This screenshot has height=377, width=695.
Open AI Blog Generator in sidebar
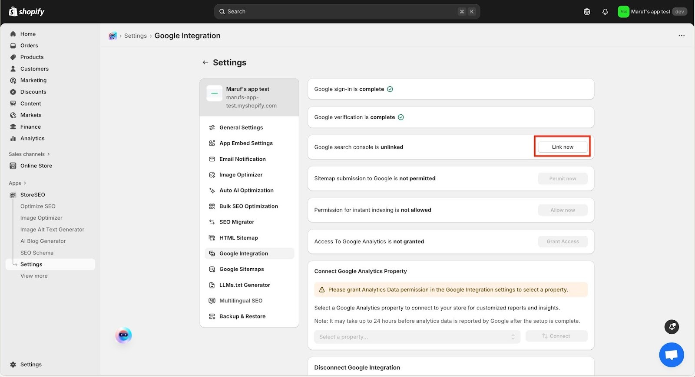(x=43, y=241)
